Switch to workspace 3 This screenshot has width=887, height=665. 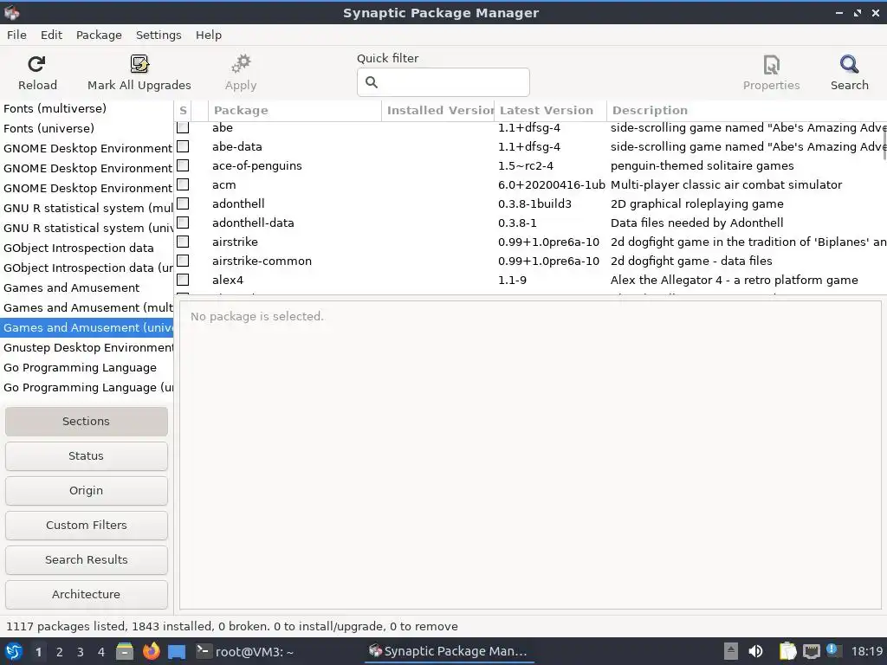81,652
